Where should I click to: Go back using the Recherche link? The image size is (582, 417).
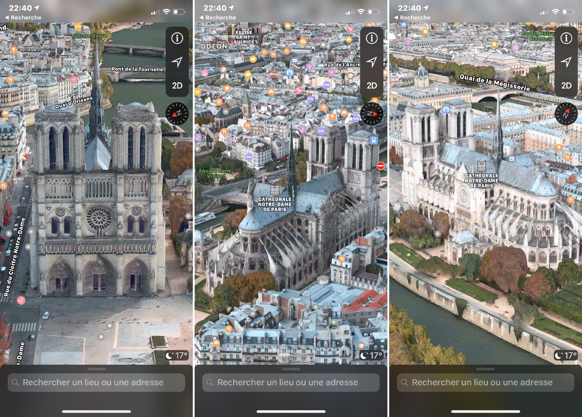click(x=22, y=17)
